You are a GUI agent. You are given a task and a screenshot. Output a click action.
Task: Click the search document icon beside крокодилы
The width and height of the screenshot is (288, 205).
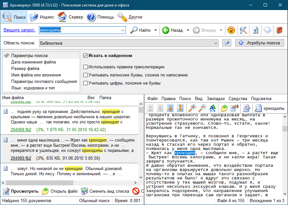coord(258,108)
